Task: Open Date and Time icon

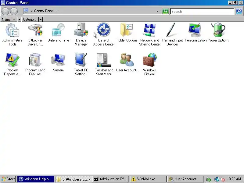Action: click(58, 30)
